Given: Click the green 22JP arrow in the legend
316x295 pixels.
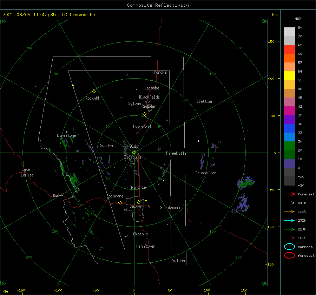Looking at the screenshot, I should [x=289, y=229].
